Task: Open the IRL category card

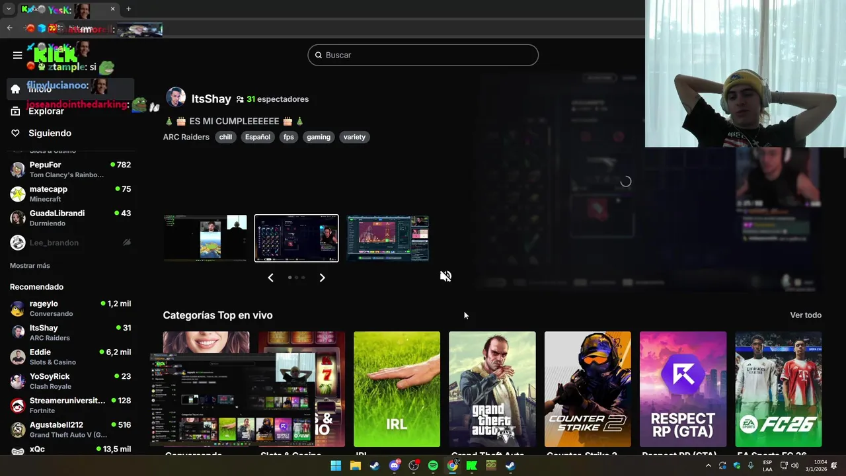Action: pos(397,389)
